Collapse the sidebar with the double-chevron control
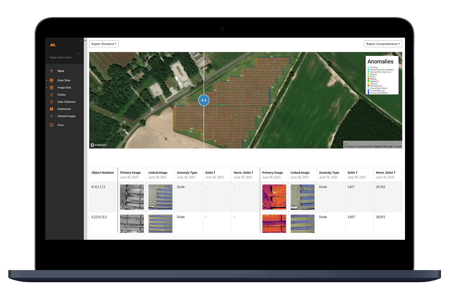Viewport: 449px width, 299px height. (81, 40)
